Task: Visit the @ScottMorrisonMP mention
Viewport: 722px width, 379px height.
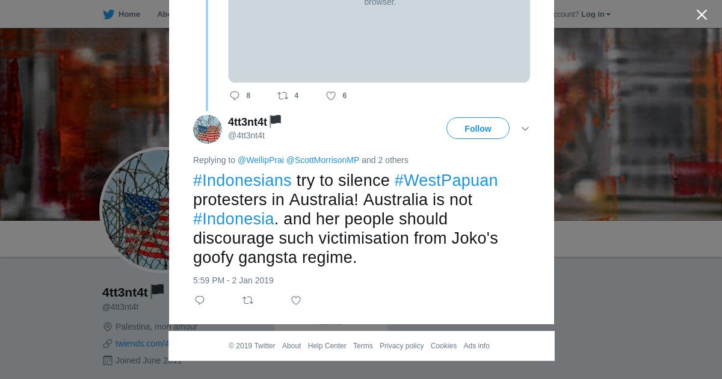Action: click(322, 160)
